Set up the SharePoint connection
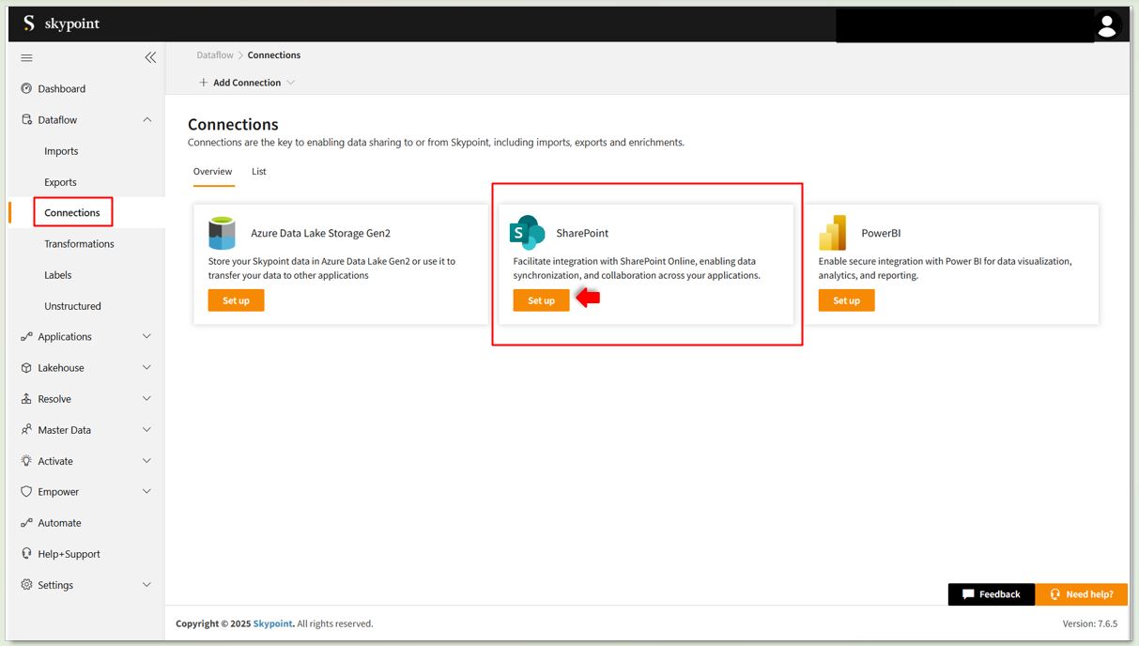Screen dimensions: 1139x646 coord(541,300)
